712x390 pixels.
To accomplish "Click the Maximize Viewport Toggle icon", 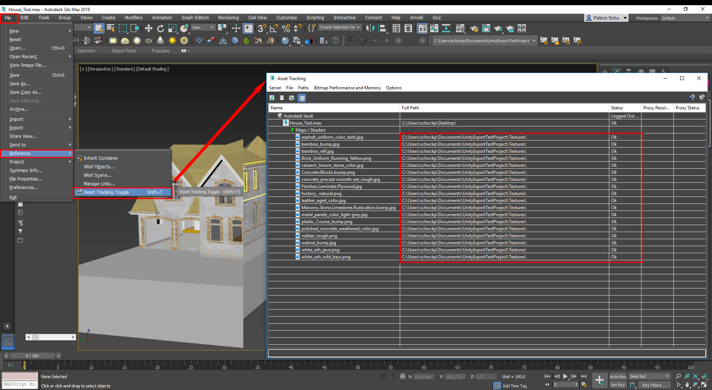I will [704, 385].
